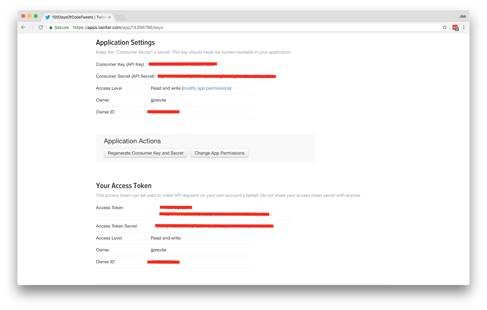The height and width of the screenshot is (310, 487).
Task: Open the red calendar extension icon
Action: [x=455, y=28]
